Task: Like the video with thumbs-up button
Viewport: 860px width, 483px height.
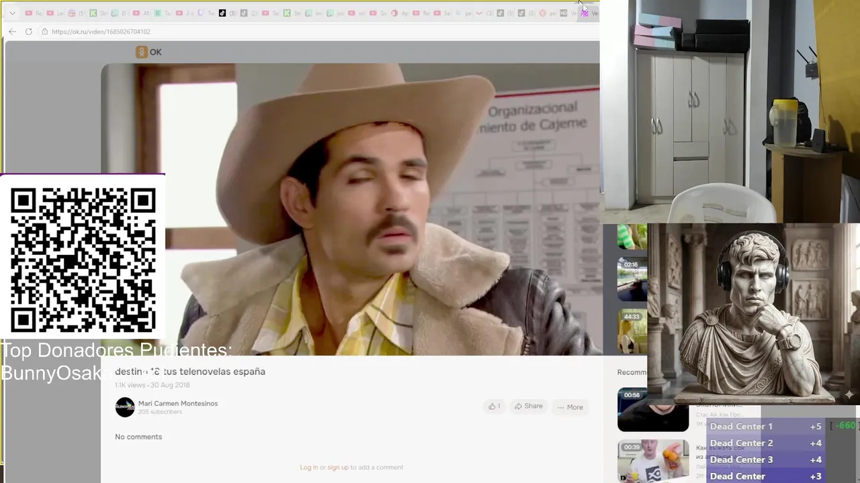Action: coord(494,407)
